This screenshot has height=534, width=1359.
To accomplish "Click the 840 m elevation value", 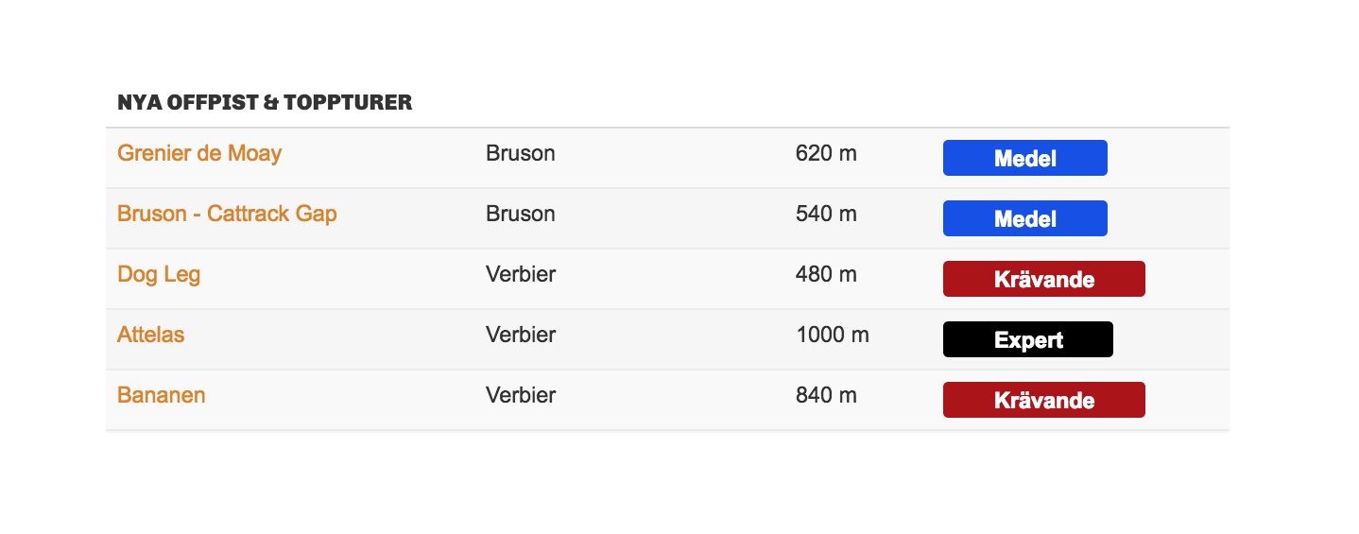I will 826,395.
